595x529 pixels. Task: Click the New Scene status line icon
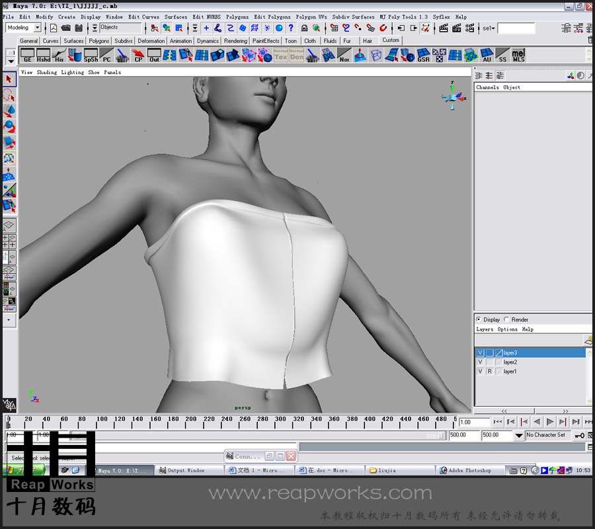tap(54, 28)
